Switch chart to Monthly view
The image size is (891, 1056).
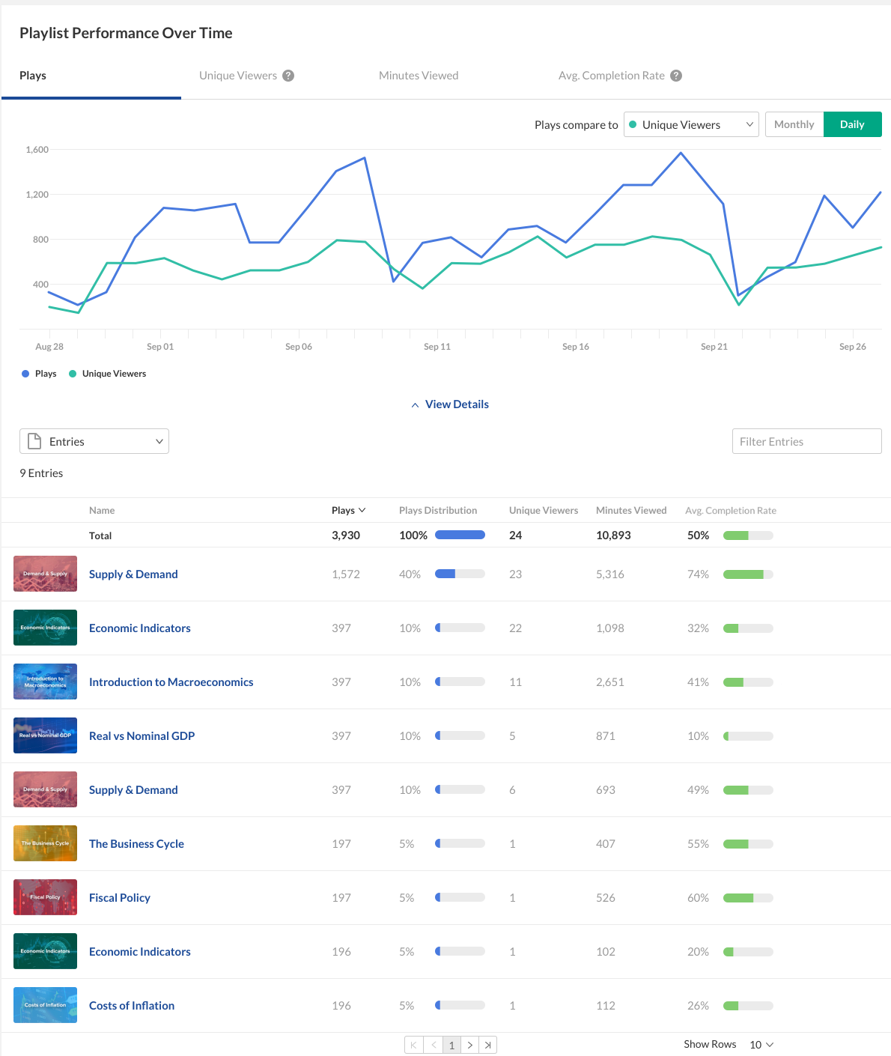point(794,124)
